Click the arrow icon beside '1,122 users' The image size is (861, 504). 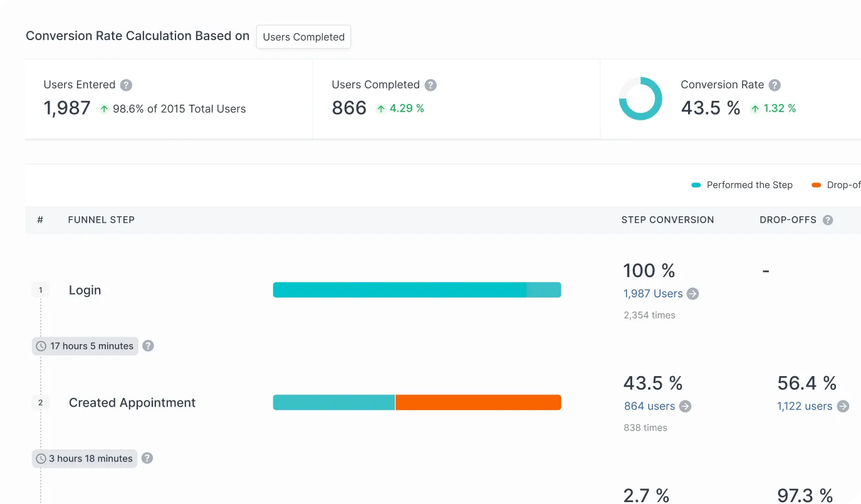pos(844,406)
